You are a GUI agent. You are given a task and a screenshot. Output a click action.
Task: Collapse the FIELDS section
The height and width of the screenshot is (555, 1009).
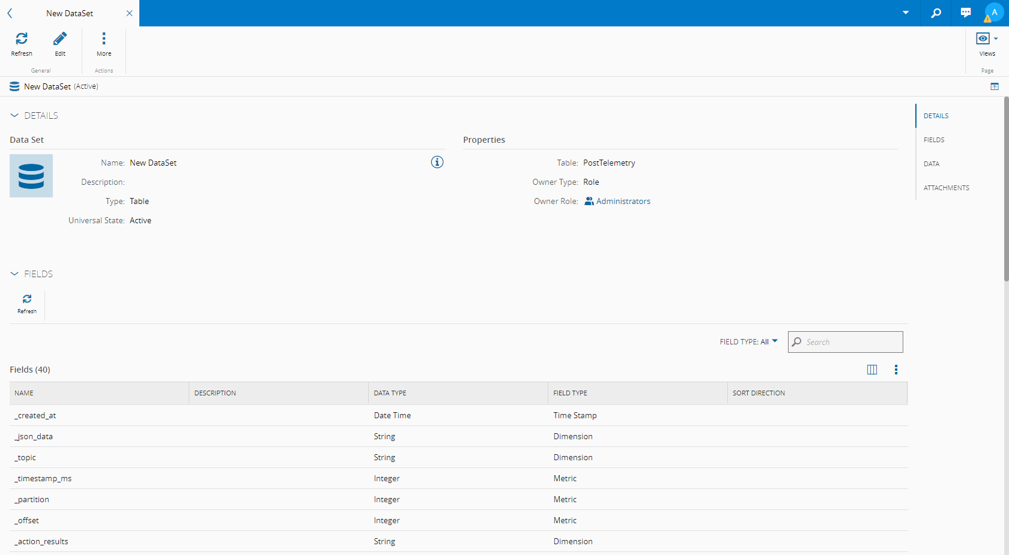(x=14, y=274)
